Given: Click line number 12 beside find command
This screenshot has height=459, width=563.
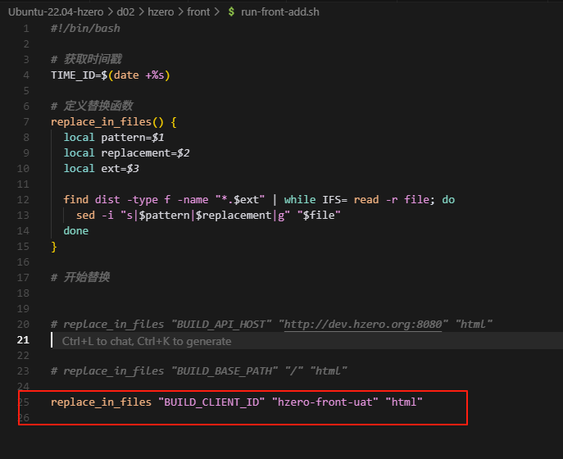Looking at the screenshot, I should 24,200.
